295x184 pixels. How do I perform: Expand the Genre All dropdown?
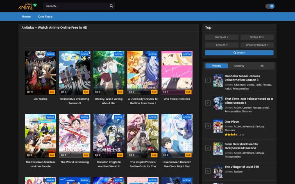(222, 37)
